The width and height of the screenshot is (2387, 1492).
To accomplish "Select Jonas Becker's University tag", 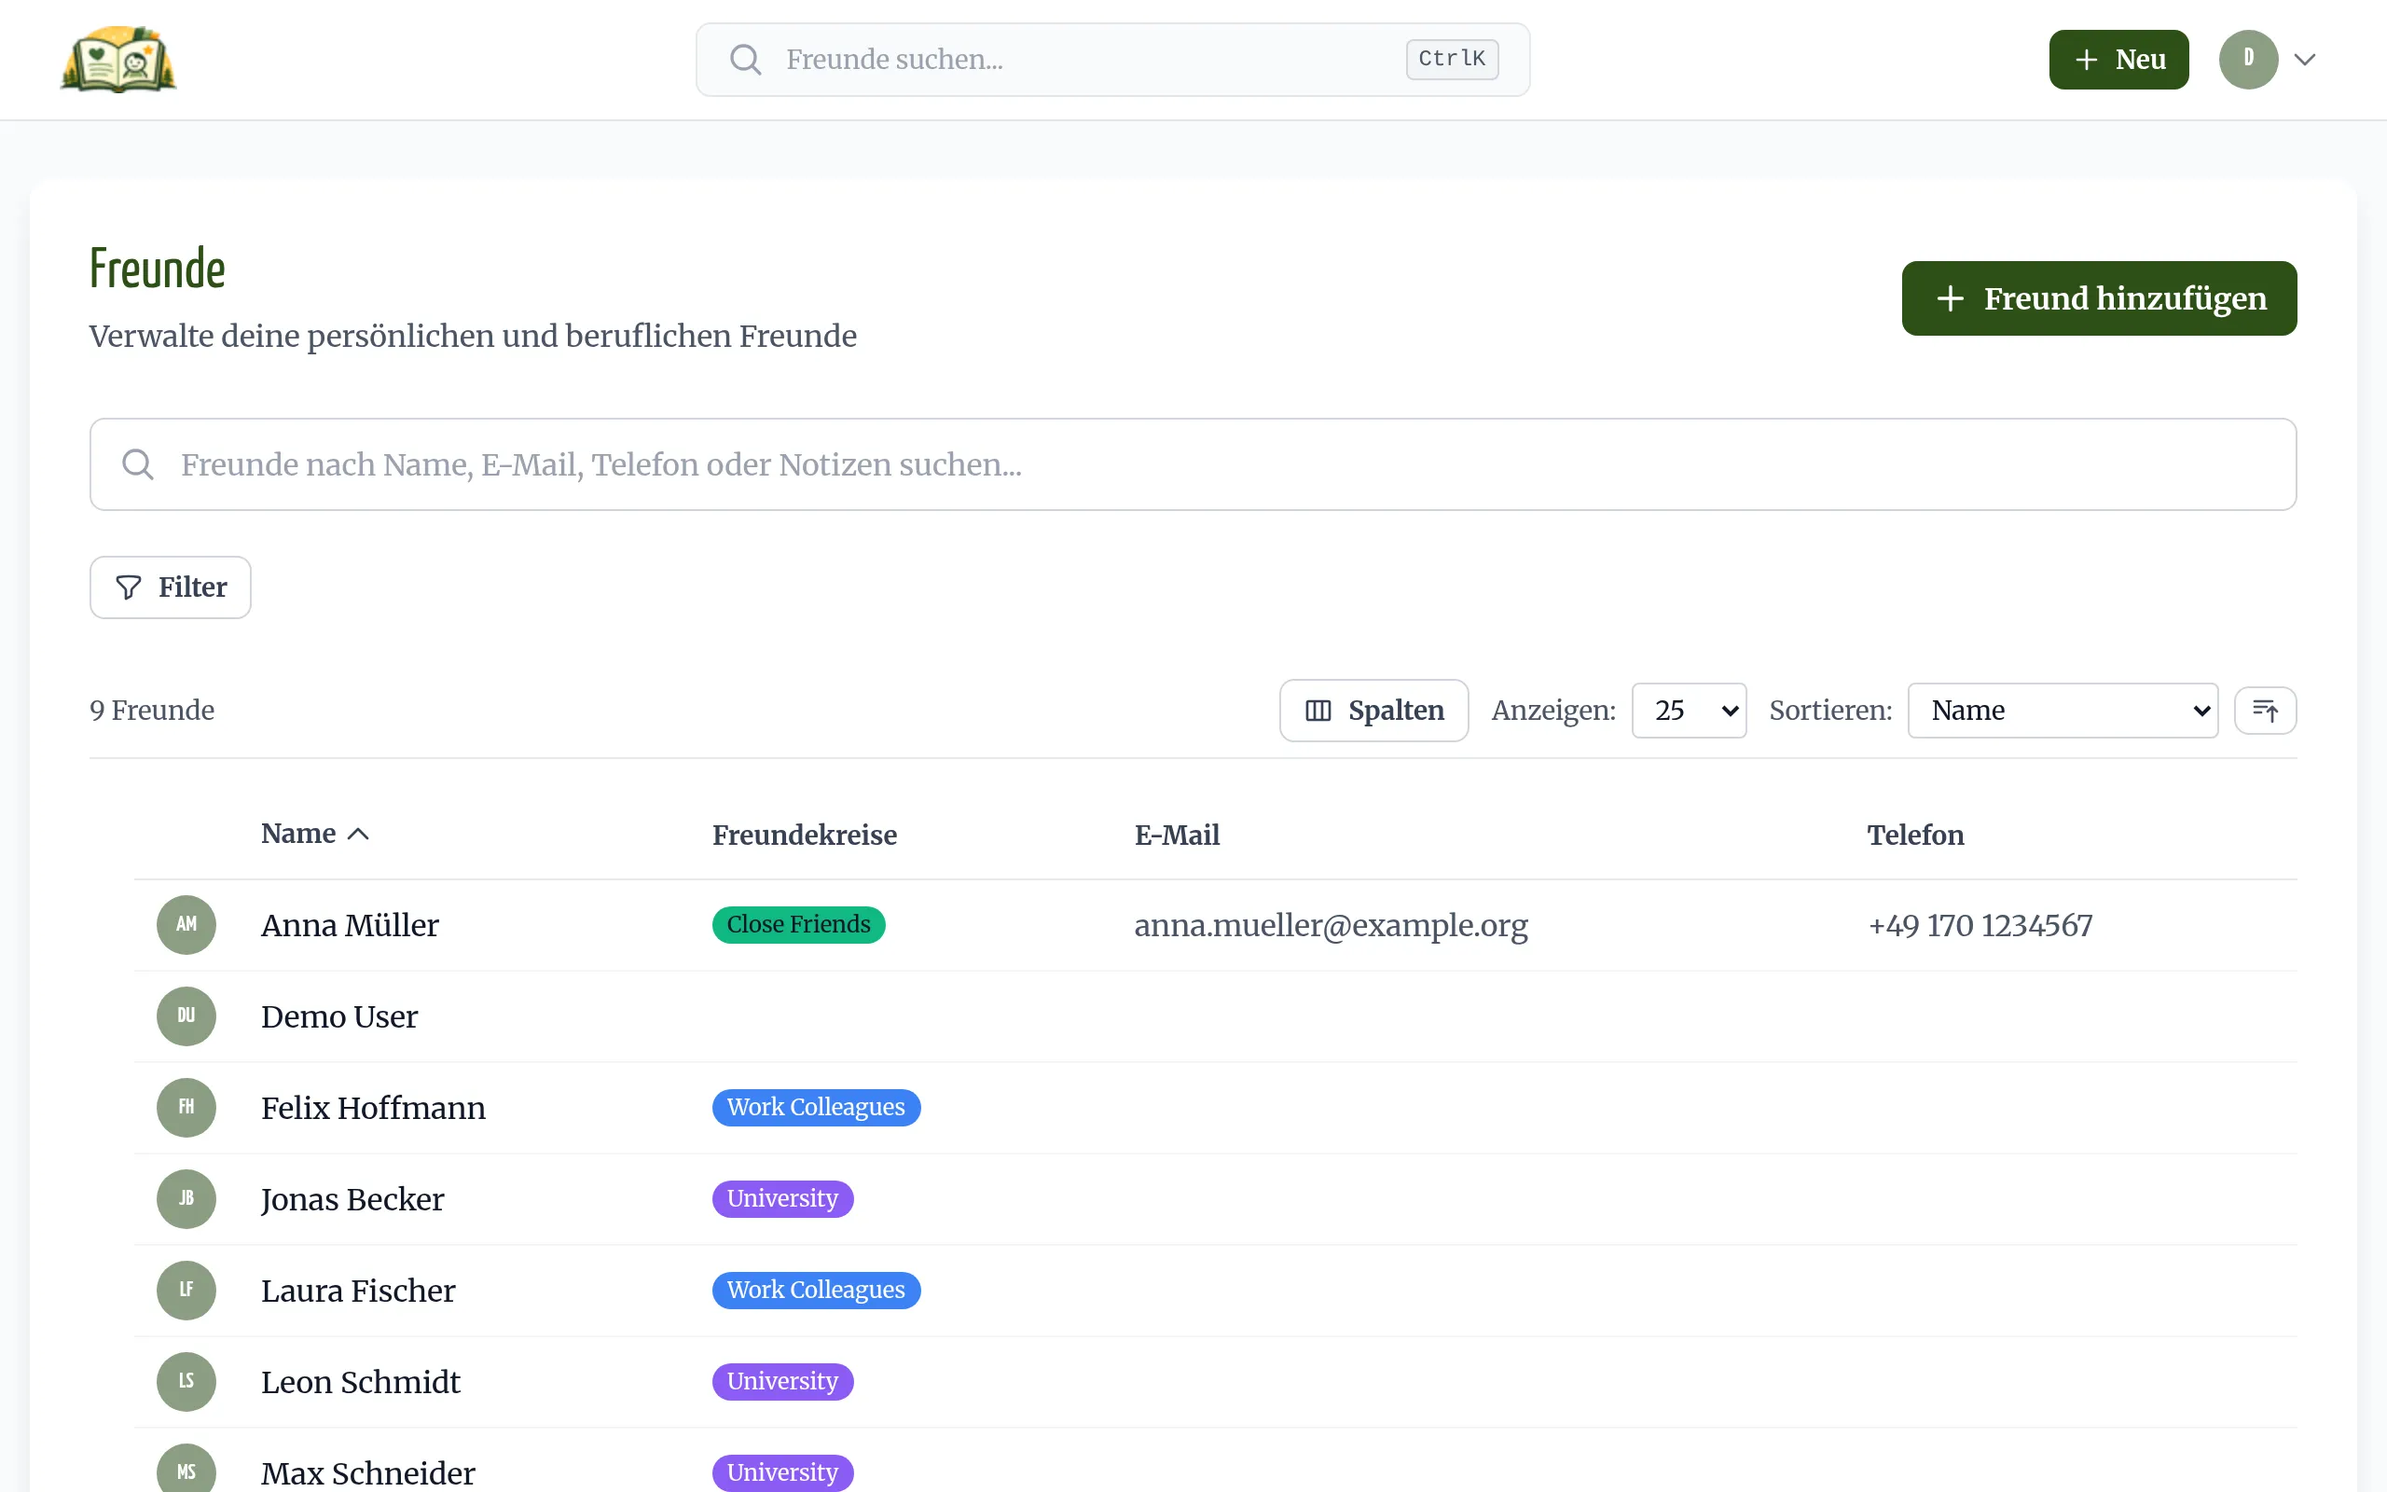I will [782, 1199].
